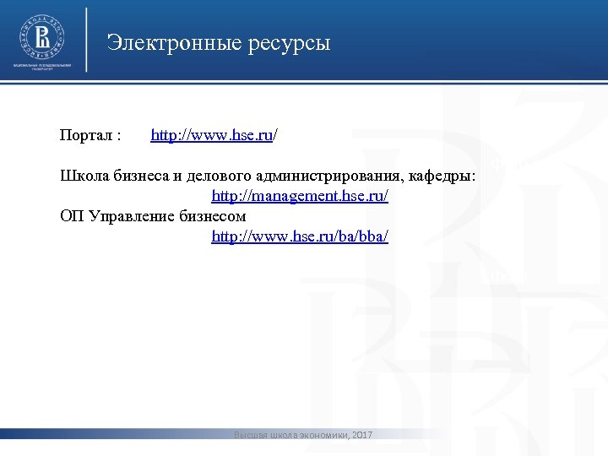Click the HSE university logo emblem

[x=42, y=37]
